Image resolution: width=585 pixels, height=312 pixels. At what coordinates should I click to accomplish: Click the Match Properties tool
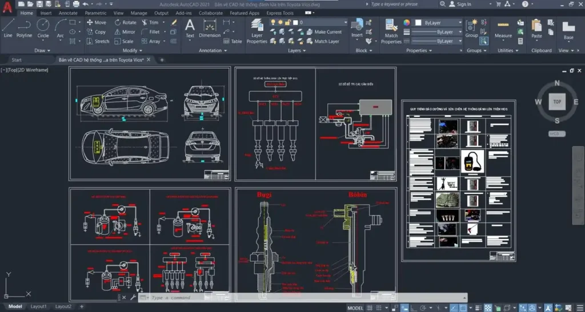(x=391, y=31)
